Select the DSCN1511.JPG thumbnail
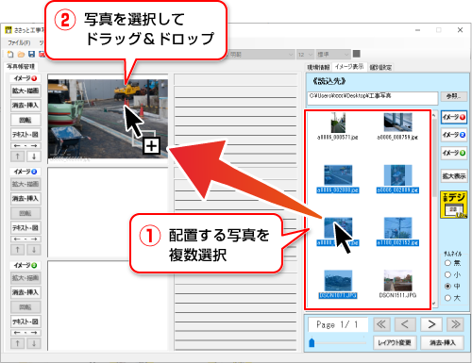Viewport: 472px width, 363px height. [x=397, y=284]
